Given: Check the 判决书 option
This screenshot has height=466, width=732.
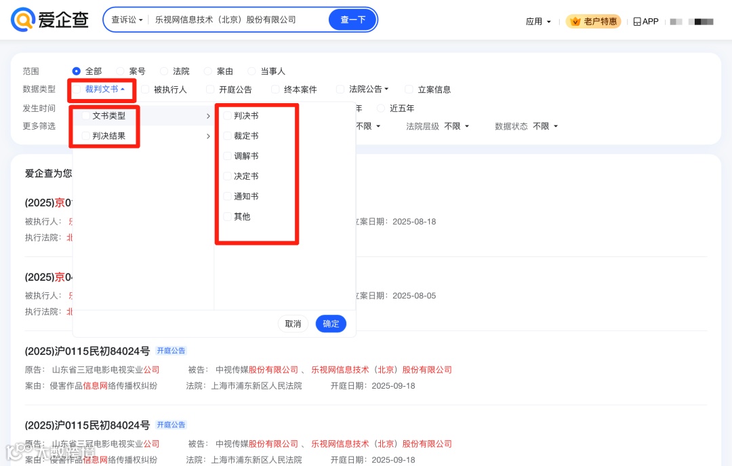Looking at the screenshot, I should [x=227, y=116].
